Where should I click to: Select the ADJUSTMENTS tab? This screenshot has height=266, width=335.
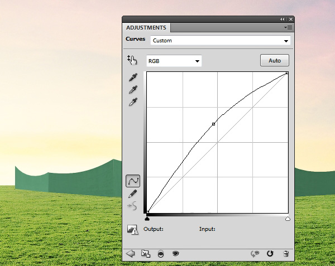click(x=146, y=28)
